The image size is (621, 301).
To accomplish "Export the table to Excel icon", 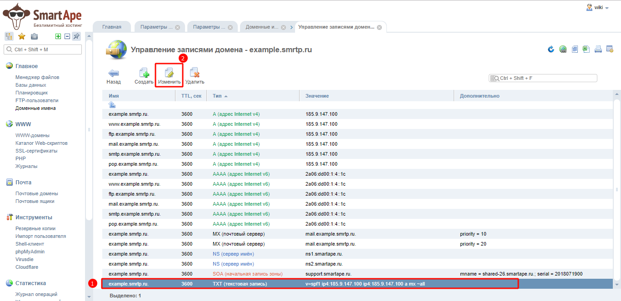I will pos(586,49).
